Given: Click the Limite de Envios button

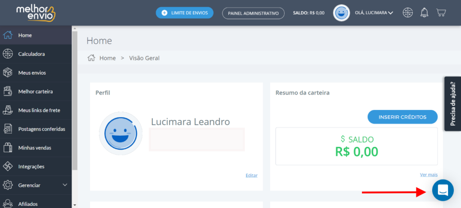Looking at the screenshot, I should coord(185,13).
